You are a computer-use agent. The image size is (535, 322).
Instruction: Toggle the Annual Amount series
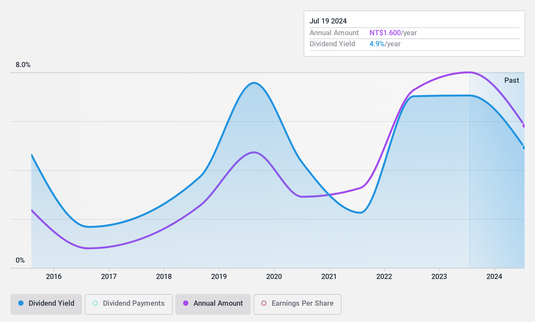point(213,304)
